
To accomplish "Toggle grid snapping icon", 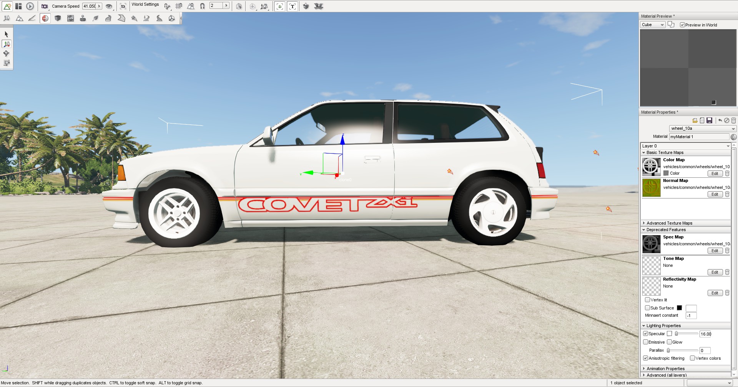I will click(179, 6).
